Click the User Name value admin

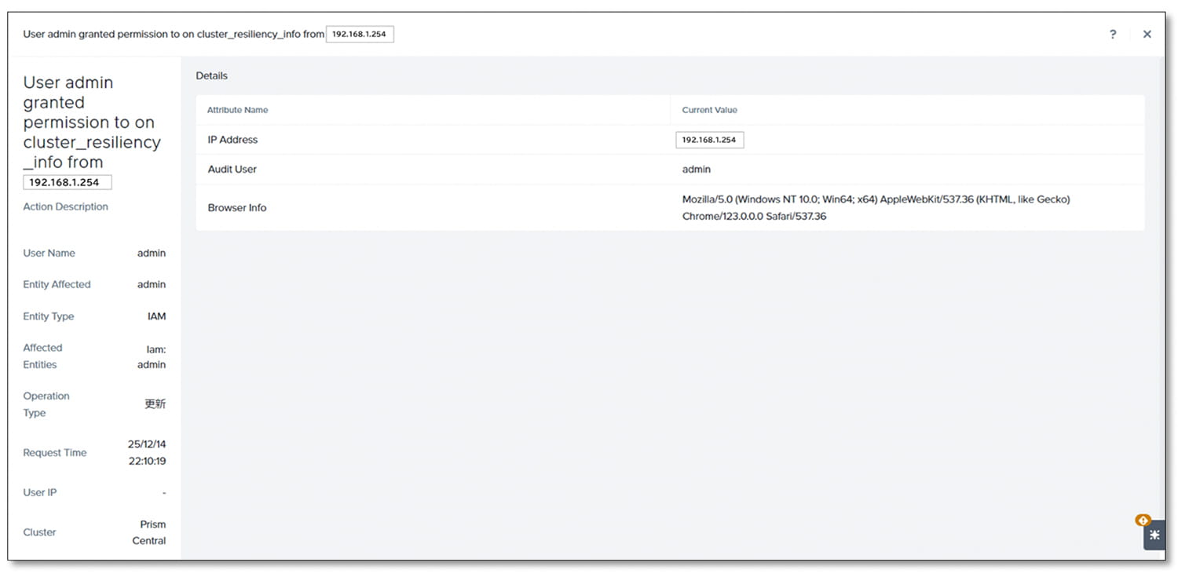coord(152,253)
